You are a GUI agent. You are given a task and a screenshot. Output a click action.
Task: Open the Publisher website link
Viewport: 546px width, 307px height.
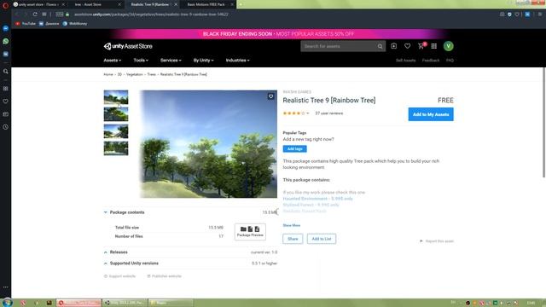[164, 276]
